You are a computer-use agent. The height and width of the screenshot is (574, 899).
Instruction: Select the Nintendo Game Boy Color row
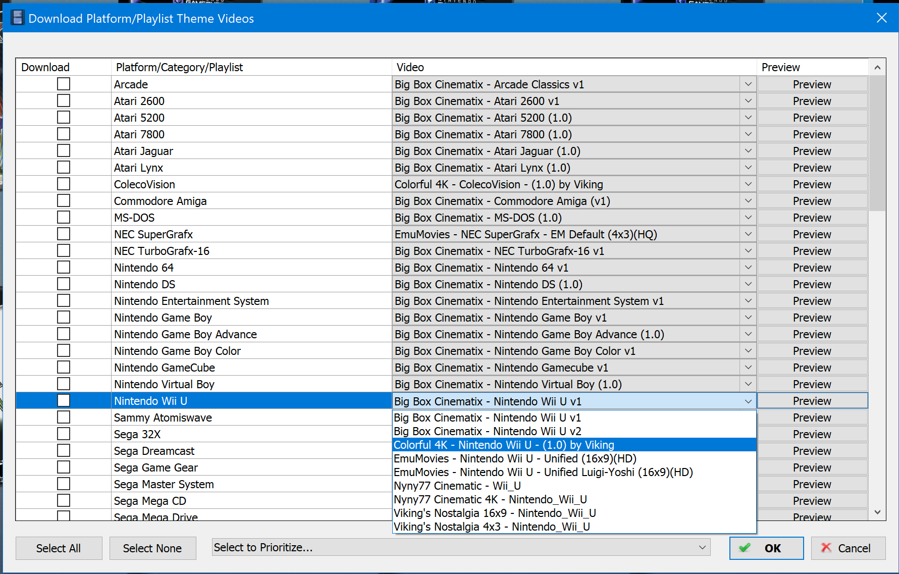251,351
